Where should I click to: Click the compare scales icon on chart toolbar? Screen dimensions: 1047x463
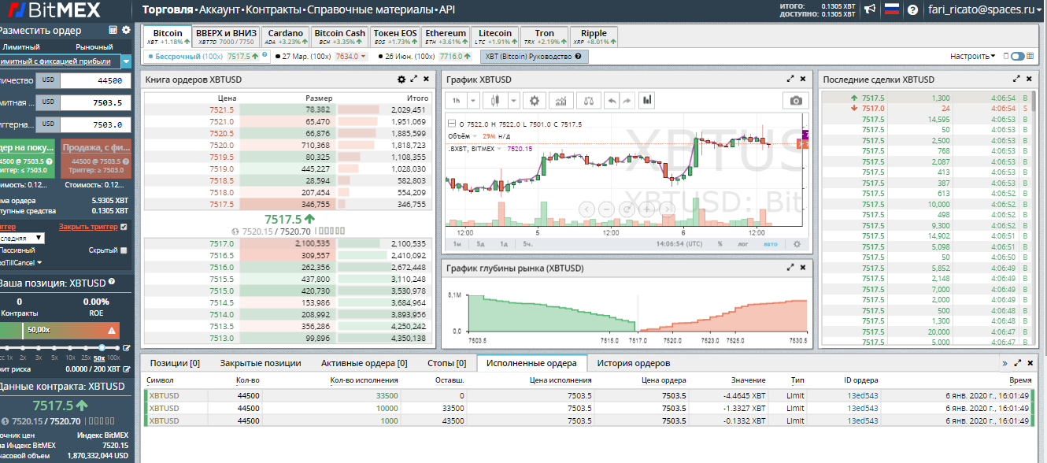pyautogui.click(x=587, y=101)
